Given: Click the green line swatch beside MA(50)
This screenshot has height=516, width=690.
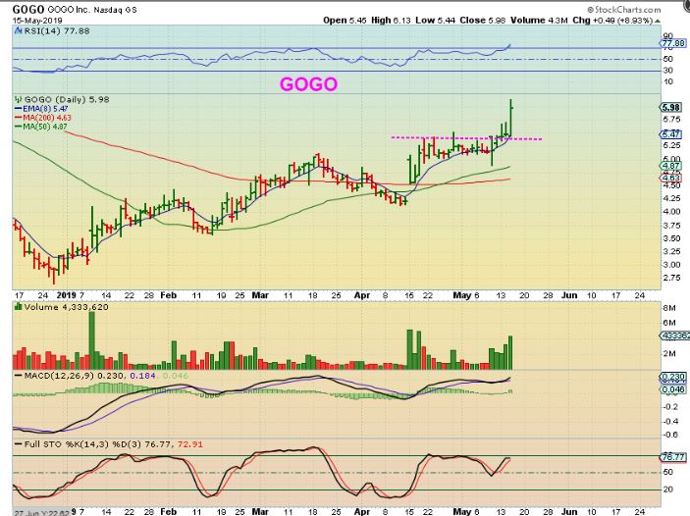Looking at the screenshot, I should pos(19,127).
